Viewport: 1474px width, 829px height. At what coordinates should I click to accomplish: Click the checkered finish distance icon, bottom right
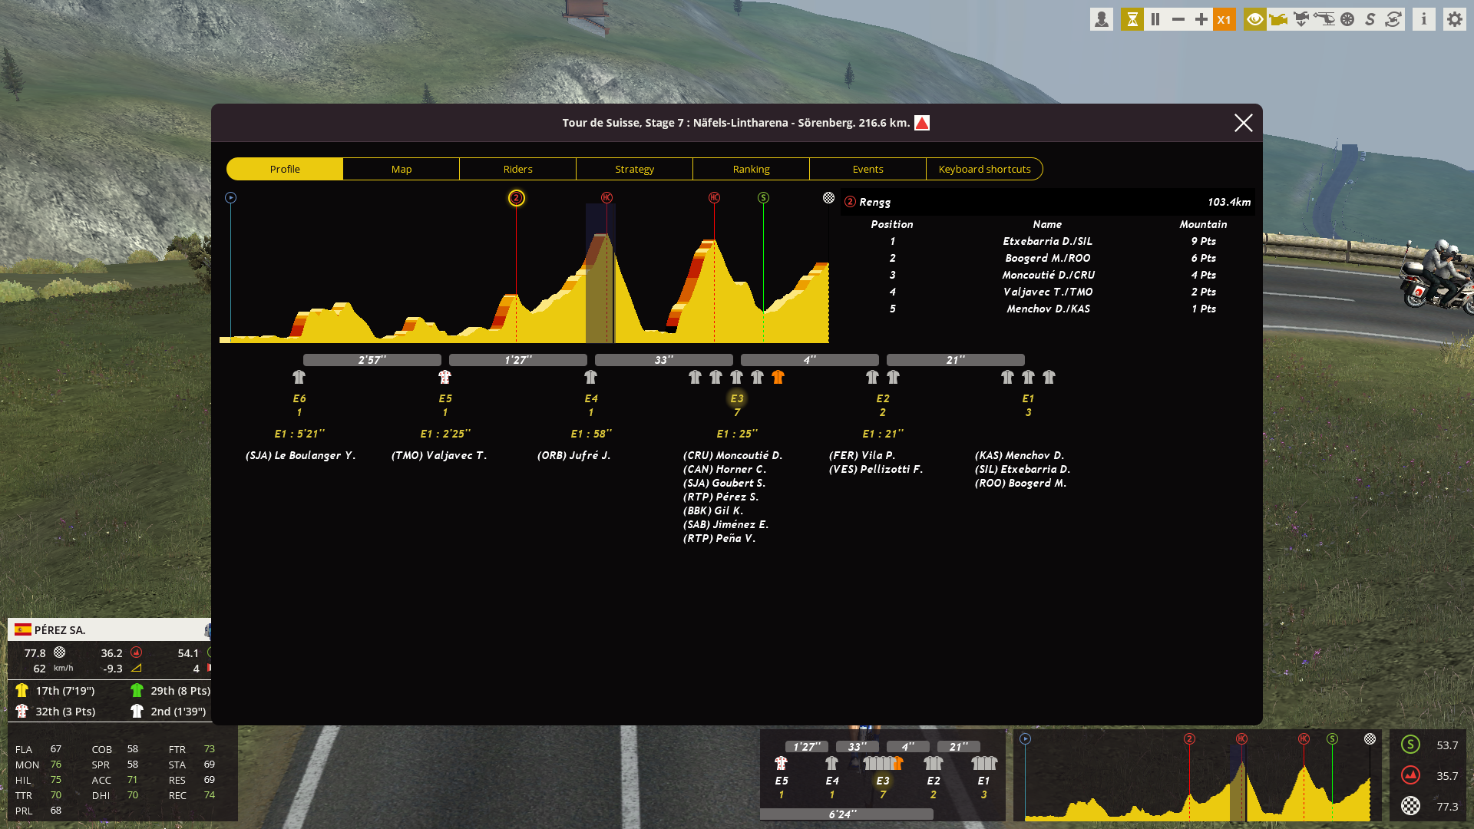tap(1410, 806)
